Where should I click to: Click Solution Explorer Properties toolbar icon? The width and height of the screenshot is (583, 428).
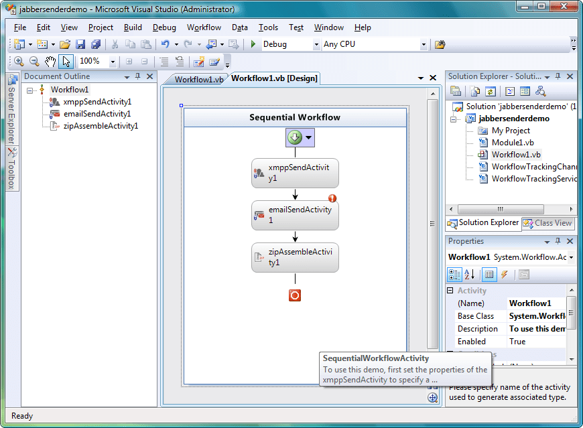[456, 91]
